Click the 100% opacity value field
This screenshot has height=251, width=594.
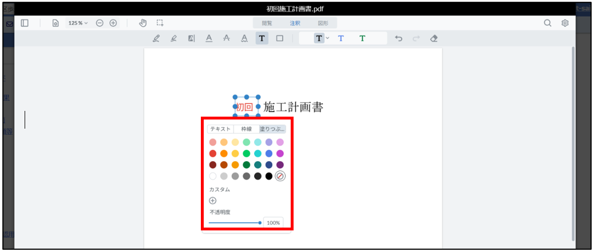click(273, 222)
